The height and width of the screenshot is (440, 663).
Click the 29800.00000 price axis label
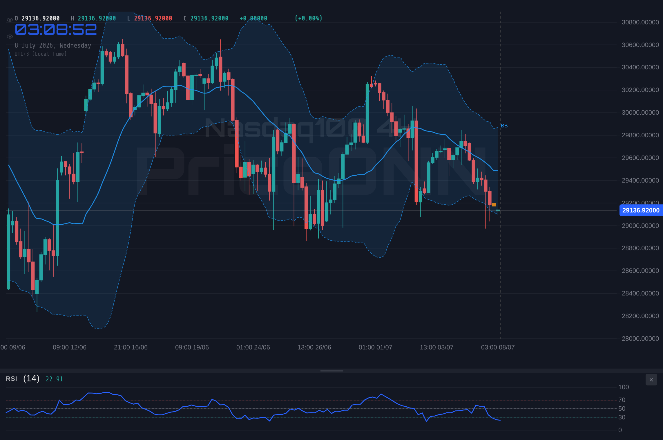pos(640,135)
